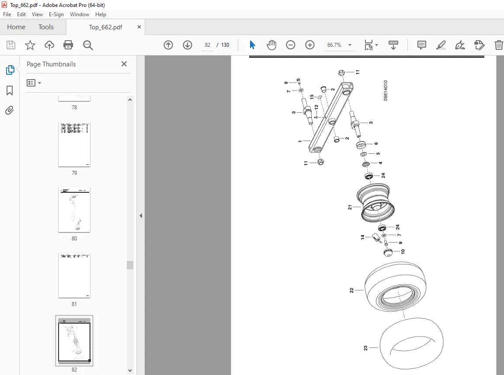This screenshot has height=375, width=504.
Task: Click the 66.7% zoom value field
Action: pos(334,45)
